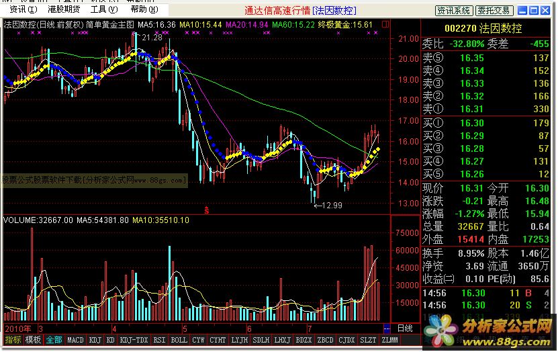Click the 14:56 tick row with 20 S
The width and height of the screenshot is (558, 352).
[485, 305]
